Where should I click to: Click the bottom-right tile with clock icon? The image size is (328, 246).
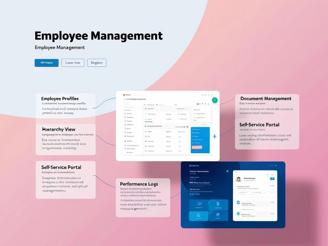click(218, 216)
